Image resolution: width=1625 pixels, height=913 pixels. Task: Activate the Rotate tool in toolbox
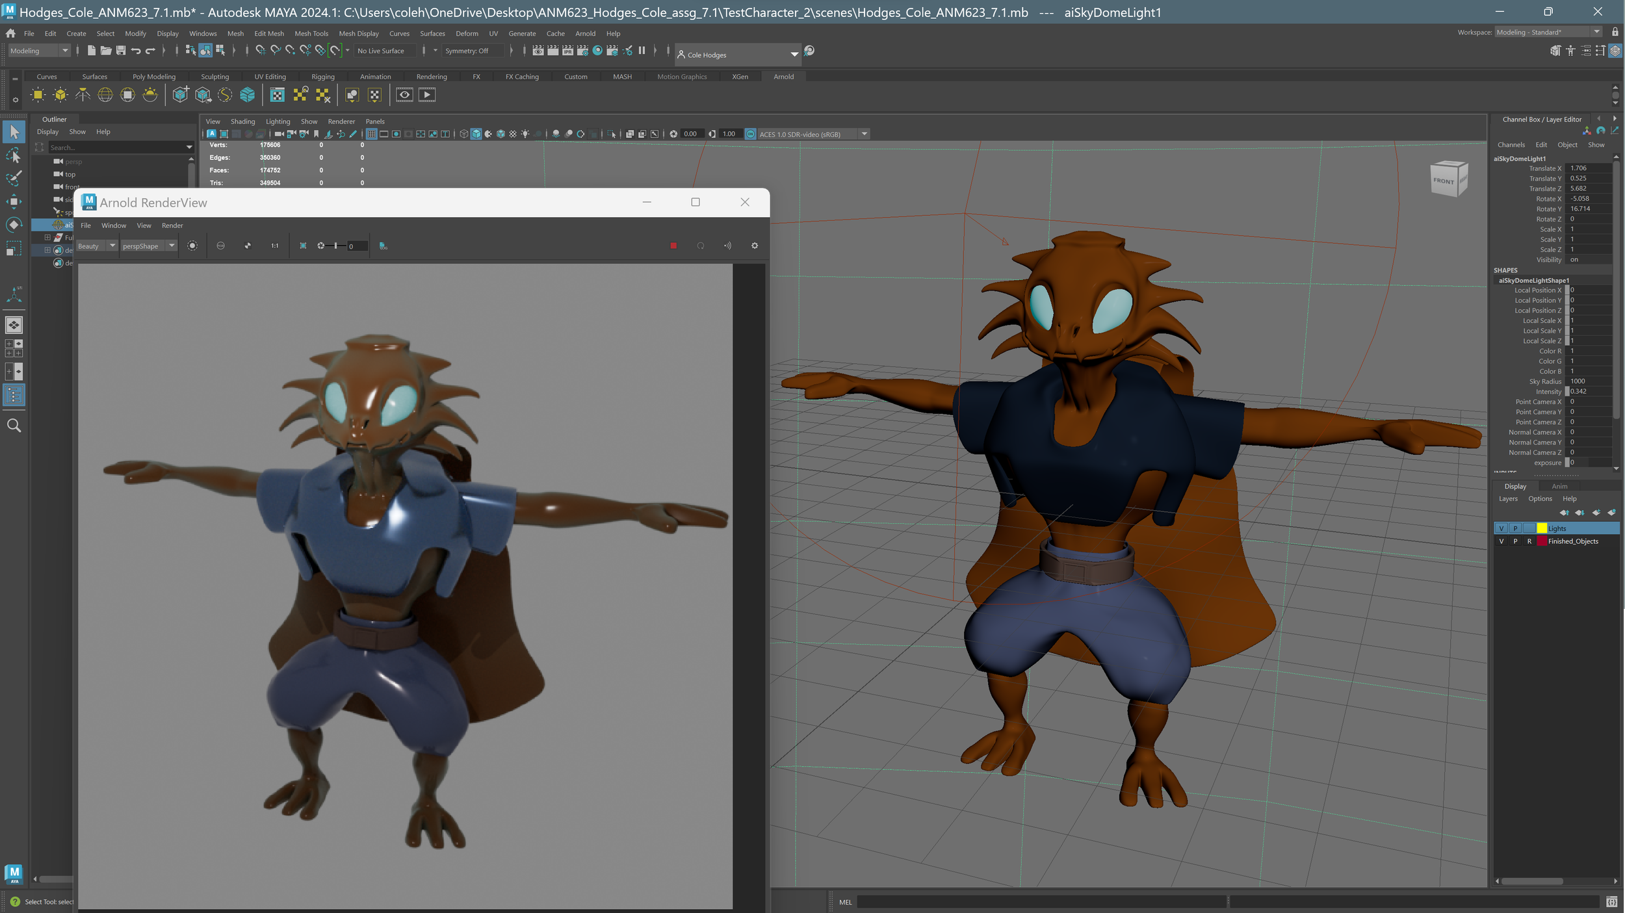point(14,225)
